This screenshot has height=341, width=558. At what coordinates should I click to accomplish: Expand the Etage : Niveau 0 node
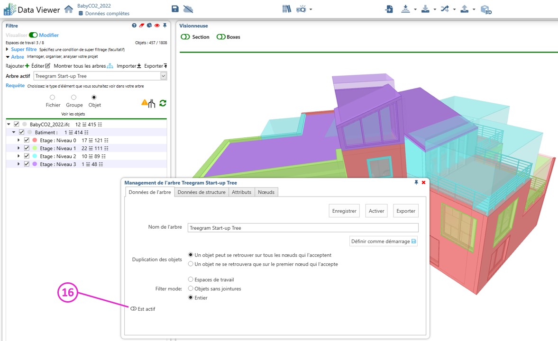pos(18,140)
